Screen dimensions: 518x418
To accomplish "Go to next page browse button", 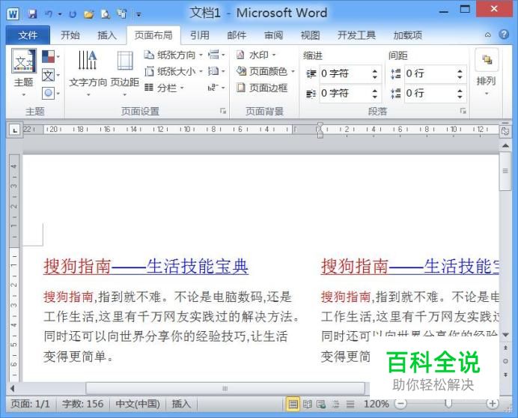I will click(505, 375).
